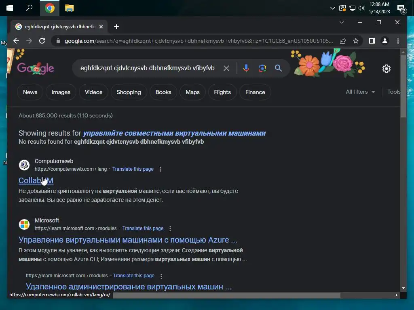Viewport: 414px width, 310px height.
Task: Open Chrome tab search dropdown
Action: tap(341, 22)
